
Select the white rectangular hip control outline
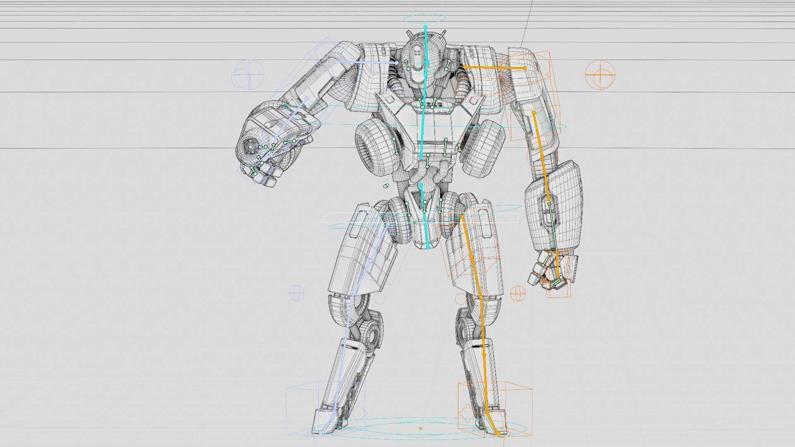(420, 218)
